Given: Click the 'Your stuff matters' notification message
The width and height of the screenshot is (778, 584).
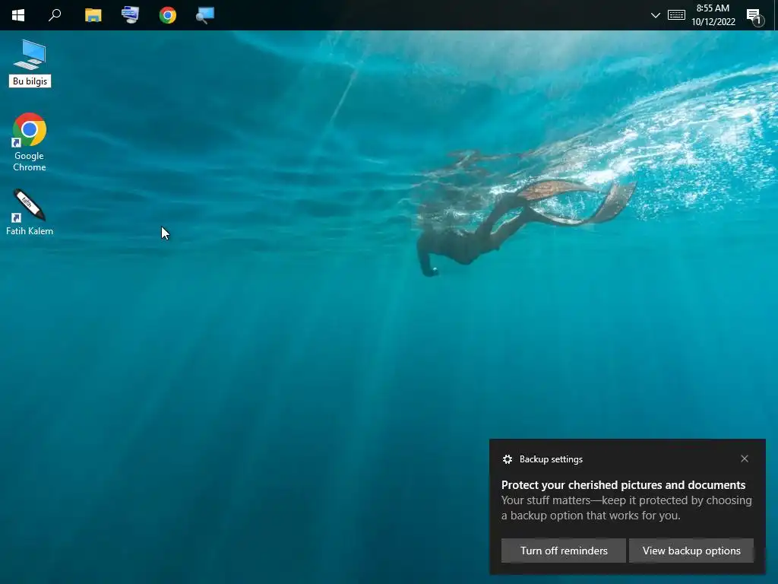Looking at the screenshot, I should [x=627, y=507].
